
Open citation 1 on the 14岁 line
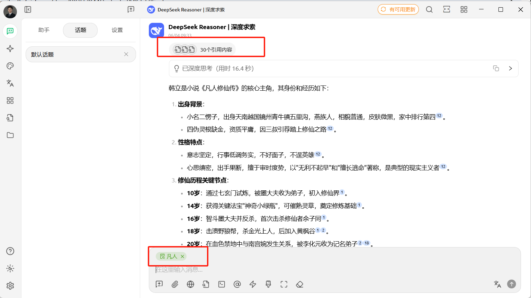click(359, 205)
